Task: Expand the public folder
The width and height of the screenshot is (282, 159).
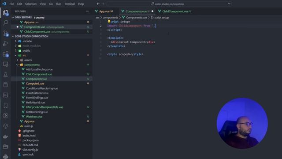Action: coord(52,51)
